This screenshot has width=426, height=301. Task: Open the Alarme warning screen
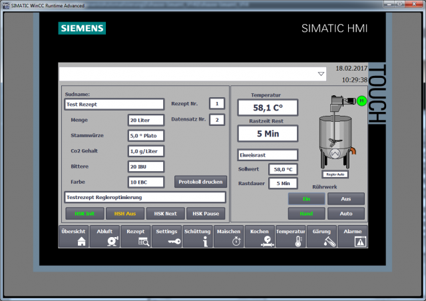(353, 236)
